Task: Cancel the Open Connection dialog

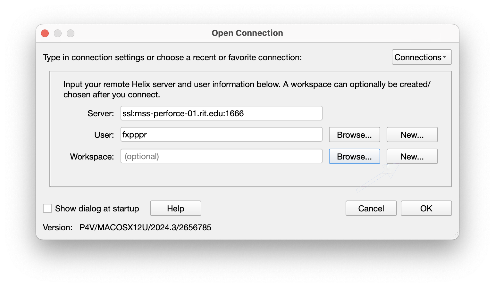Action: [x=371, y=209]
